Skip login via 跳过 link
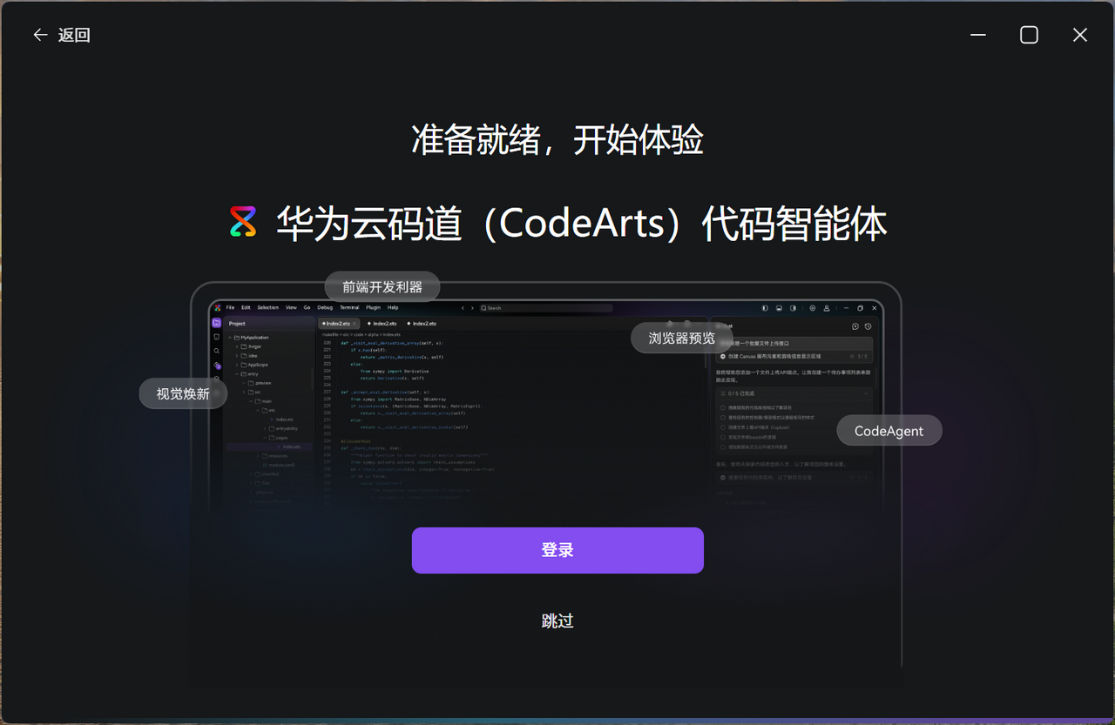 click(557, 621)
